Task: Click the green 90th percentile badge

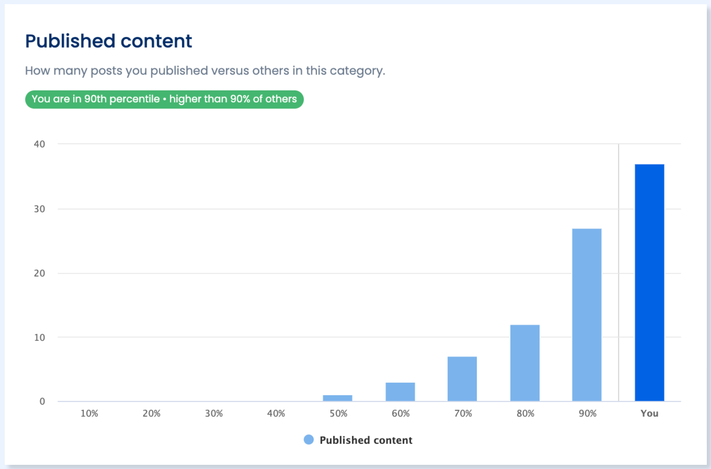Action: (164, 99)
